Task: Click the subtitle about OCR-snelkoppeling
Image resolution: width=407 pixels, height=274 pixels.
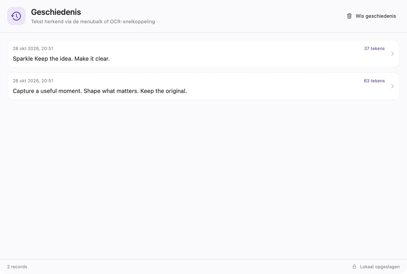Action: [93, 22]
